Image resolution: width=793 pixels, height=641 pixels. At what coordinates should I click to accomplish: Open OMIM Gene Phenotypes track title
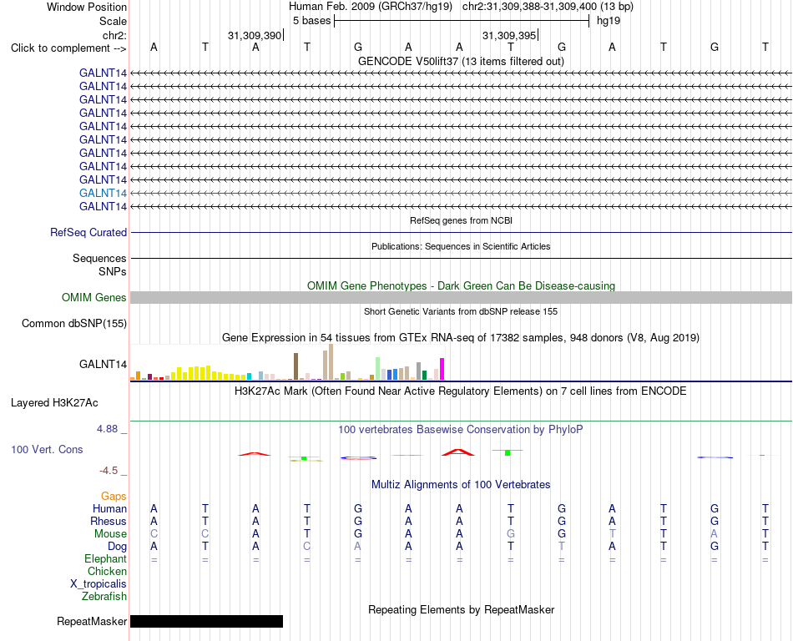pos(461,285)
